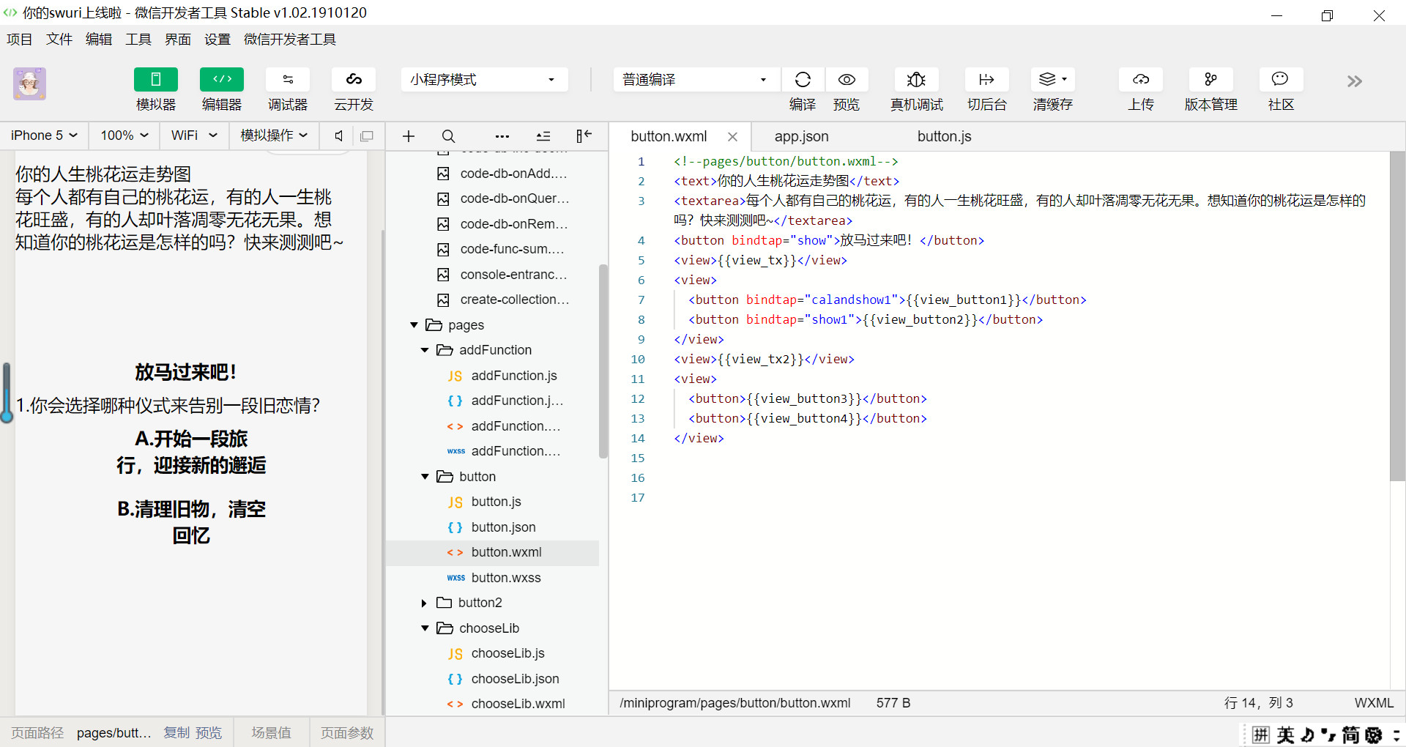The image size is (1406, 747).
Task: Click the upload cloud icon
Action: click(1140, 80)
